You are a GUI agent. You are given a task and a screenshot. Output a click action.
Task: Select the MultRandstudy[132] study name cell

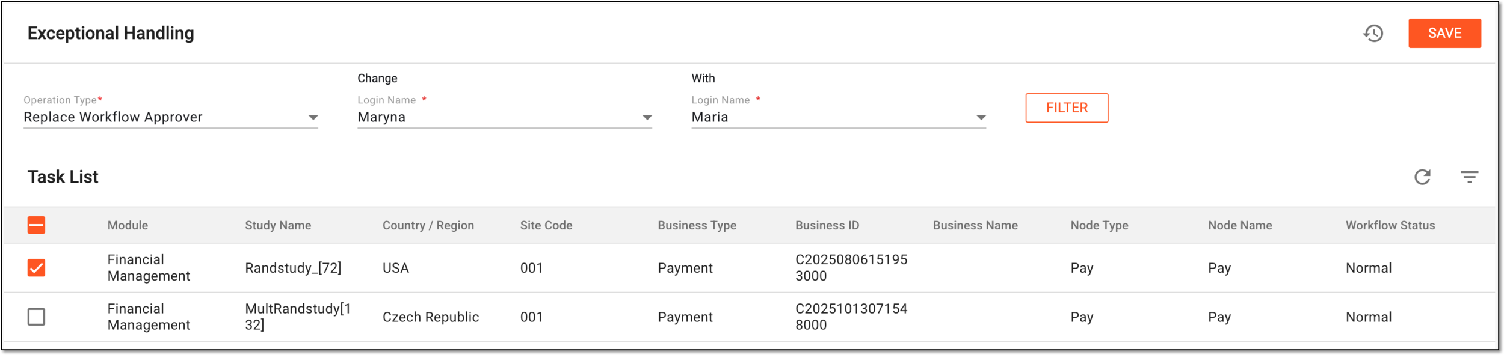[298, 317]
